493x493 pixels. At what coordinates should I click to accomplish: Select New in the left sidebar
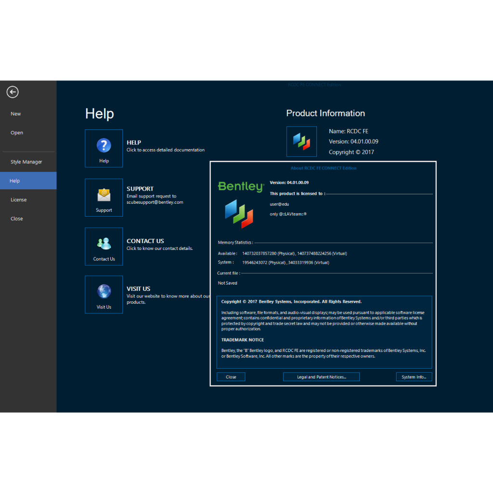coord(16,114)
